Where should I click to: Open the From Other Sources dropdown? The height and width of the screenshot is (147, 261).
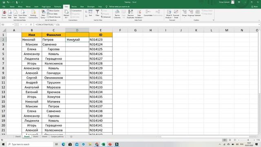pos(23,14)
